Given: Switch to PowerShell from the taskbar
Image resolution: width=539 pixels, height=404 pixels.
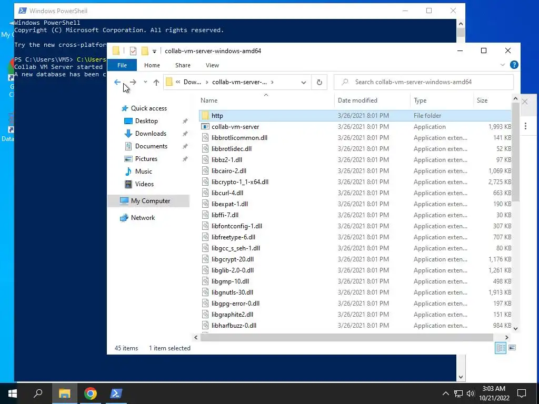Looking at the screenshot, I should [116, 393].
